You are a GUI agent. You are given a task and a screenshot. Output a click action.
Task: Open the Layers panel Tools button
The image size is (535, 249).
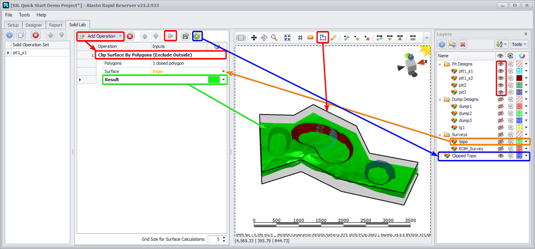519,44
